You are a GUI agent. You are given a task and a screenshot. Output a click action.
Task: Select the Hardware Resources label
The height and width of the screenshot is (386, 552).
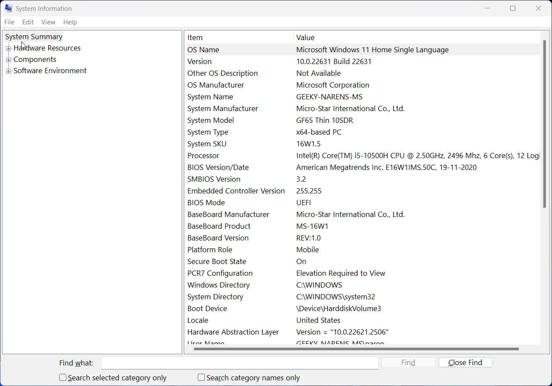pyautogui.click(x=47, y=48)
